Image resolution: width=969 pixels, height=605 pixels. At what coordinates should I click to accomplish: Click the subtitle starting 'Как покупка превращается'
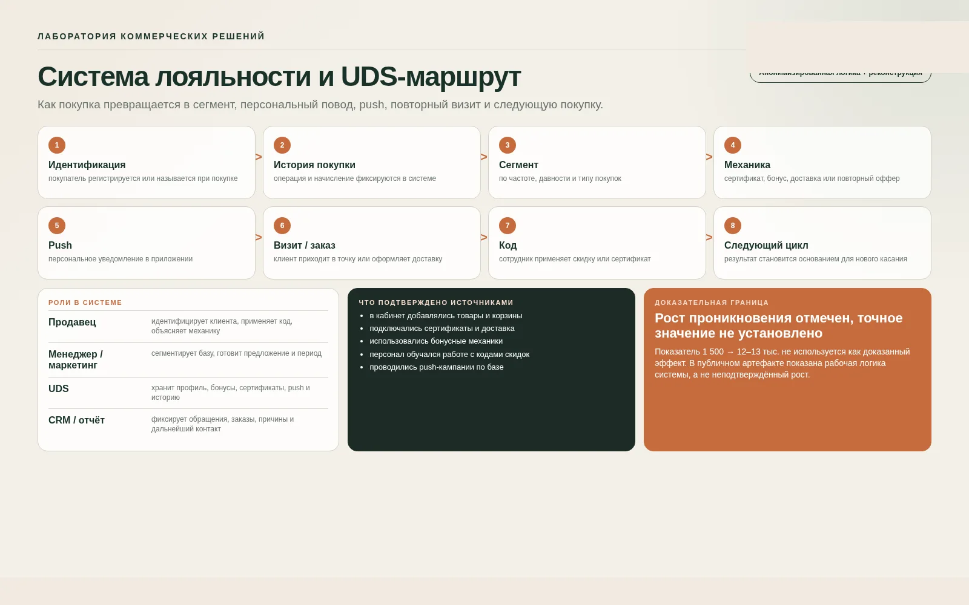(320, 105)
